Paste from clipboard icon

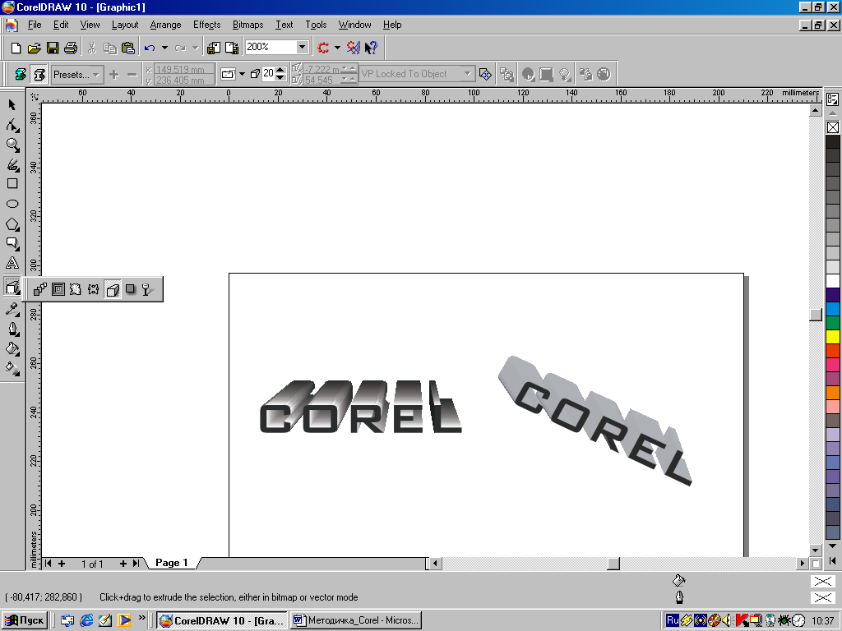tap(128, 48)
